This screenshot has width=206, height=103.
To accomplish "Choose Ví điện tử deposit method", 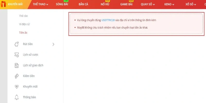I will pos(25,24).
